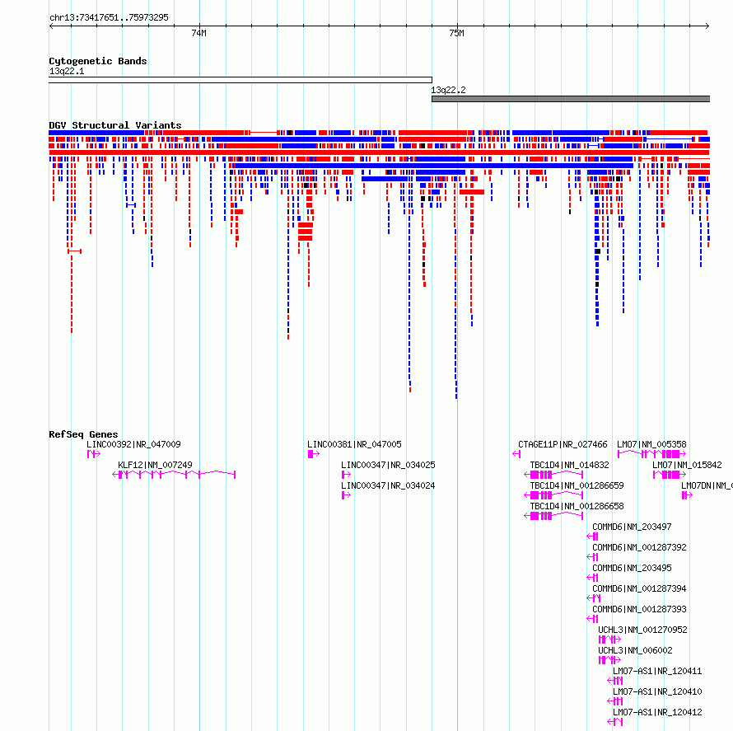The image size is (733, 731).
Task: Click the LMO7-AS1|NR_120410 label
Action: [657, 691]
